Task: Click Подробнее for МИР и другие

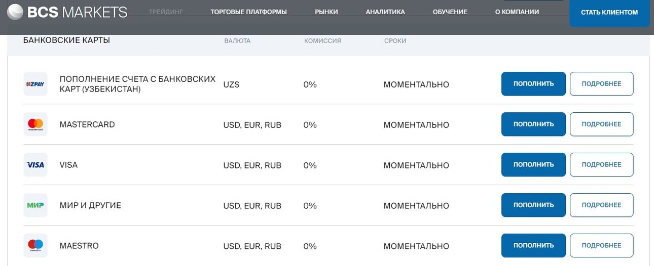Action: pos(601,205)
